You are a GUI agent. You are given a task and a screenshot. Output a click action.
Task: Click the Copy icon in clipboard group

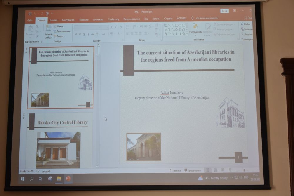pos(37,31)
